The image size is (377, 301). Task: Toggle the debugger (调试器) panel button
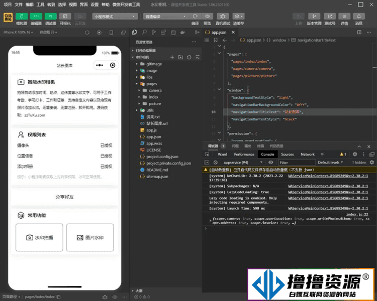point(50,17)
